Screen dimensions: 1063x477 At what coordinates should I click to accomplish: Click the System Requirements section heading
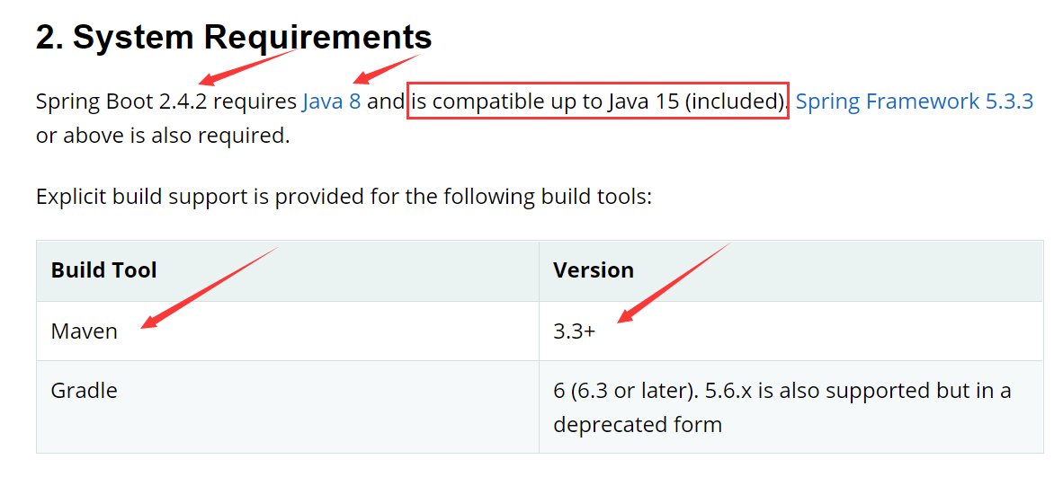click(x=234, y=37)
